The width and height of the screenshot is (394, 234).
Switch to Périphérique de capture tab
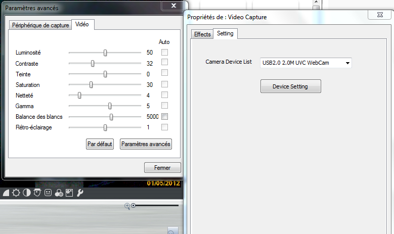[40, 25]
